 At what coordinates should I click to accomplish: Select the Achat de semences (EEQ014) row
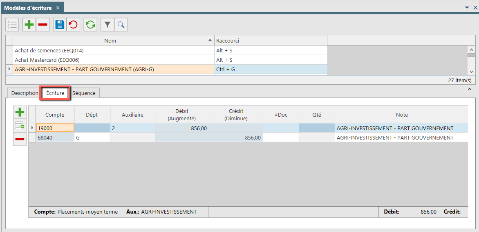click(113, 50)
